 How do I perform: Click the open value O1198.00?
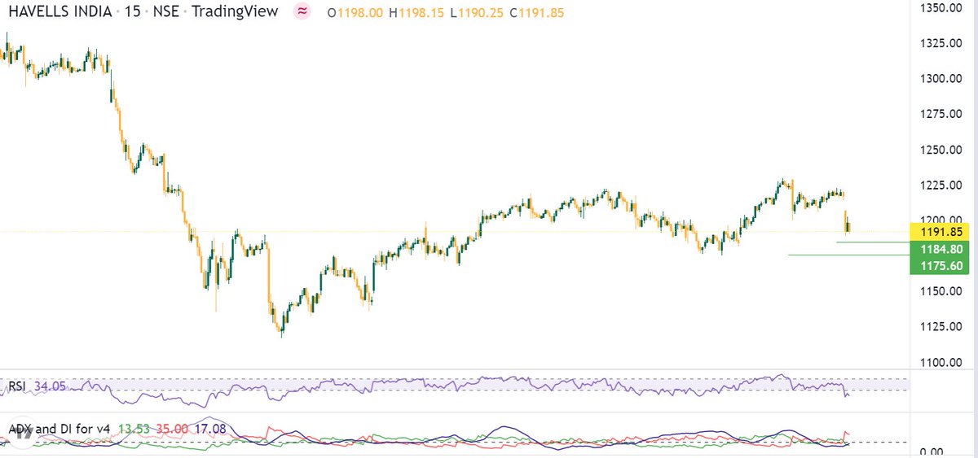point(356,14)
